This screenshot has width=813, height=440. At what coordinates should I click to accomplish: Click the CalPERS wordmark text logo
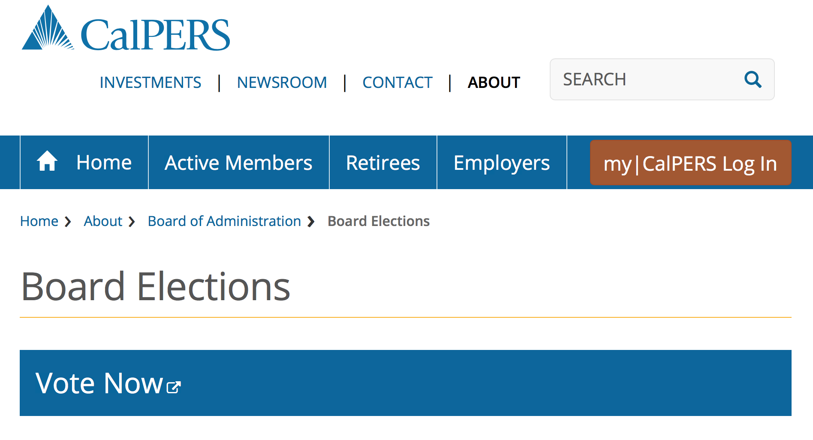click(x=155, y=35)
